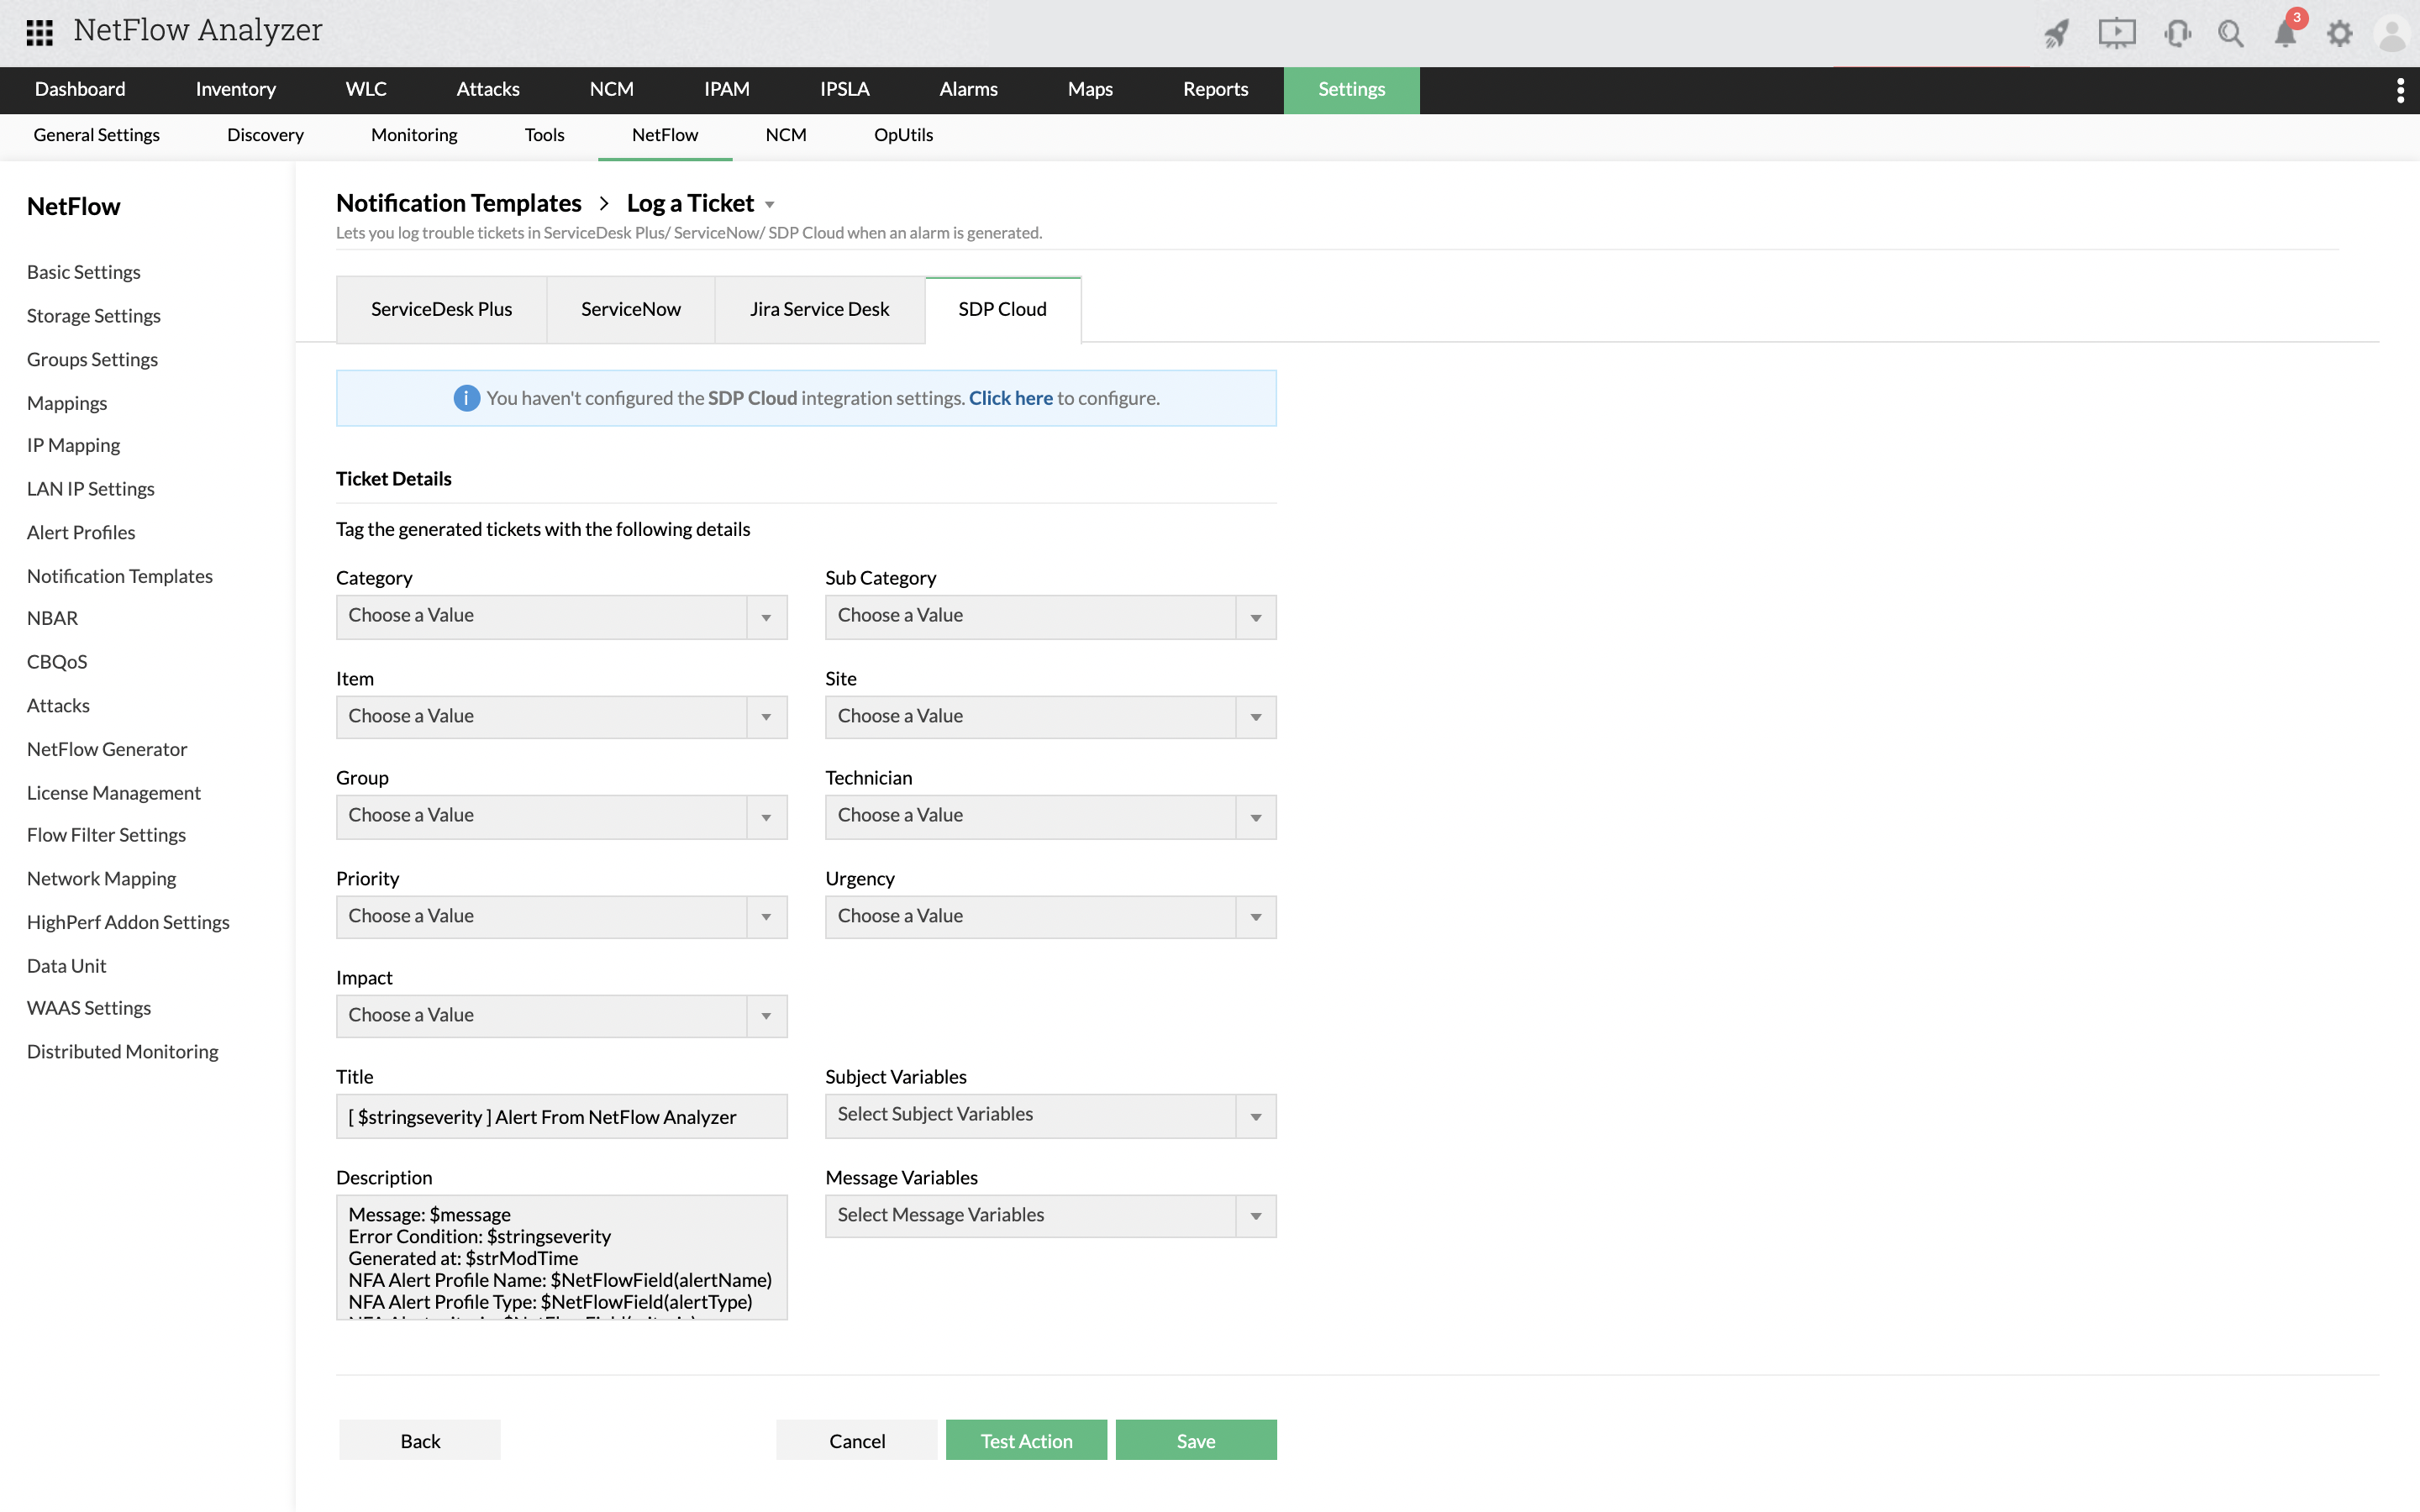Click the support headset icon
Viewport: 2420px width, 1512px height.
[2176, 34]
